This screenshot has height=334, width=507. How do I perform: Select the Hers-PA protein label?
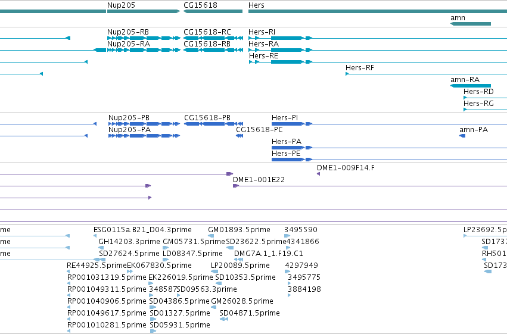point(286,142)
